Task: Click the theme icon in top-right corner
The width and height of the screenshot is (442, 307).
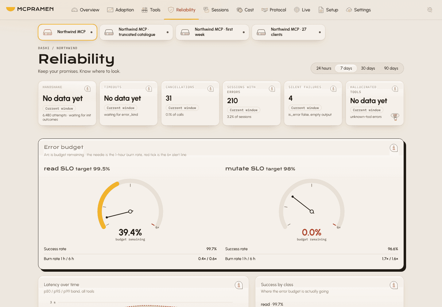Action: click(x=430, y=10)
